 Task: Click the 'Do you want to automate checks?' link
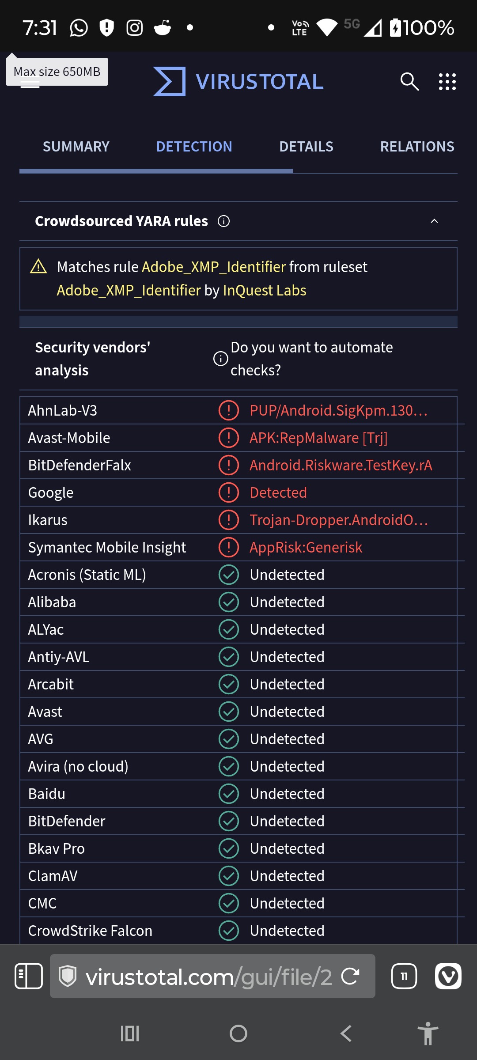click(x=311, y=359)
